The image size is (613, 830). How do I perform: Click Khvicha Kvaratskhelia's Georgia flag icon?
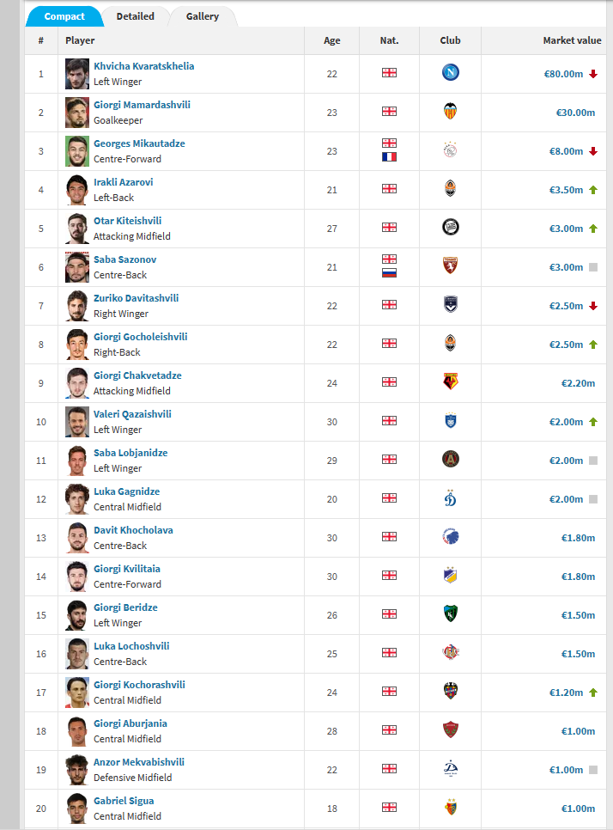[389, 74]
